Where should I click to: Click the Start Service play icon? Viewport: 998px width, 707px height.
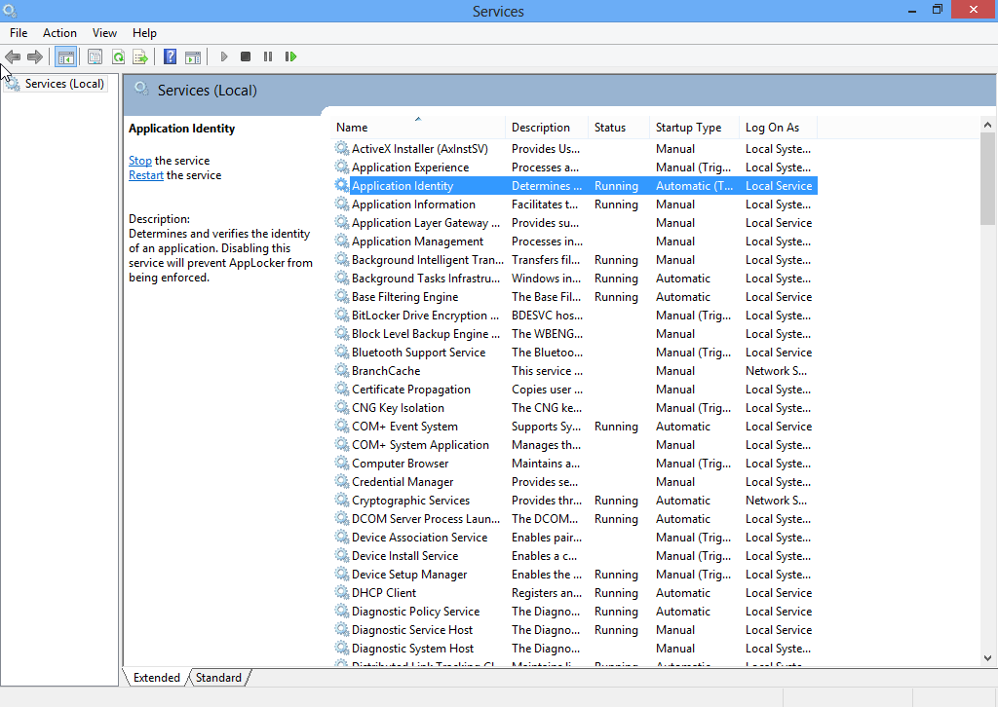[x=223, y=56]
